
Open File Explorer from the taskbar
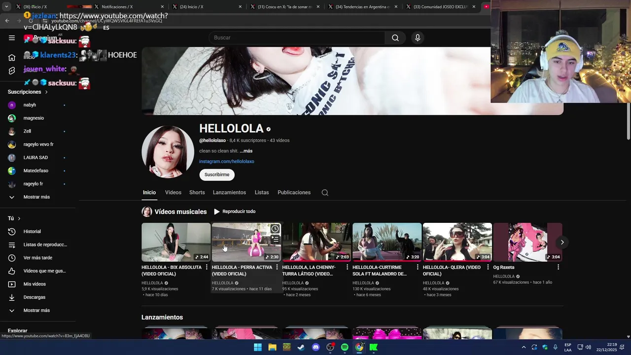(272, 347)
